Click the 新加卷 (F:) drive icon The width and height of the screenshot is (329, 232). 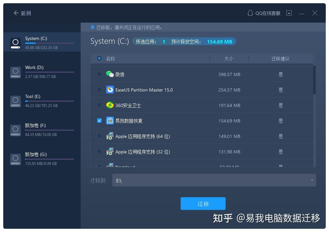tap(15, 130)
